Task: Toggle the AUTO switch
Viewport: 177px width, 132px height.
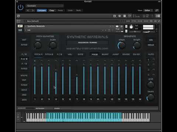Action: pos(151,54)
